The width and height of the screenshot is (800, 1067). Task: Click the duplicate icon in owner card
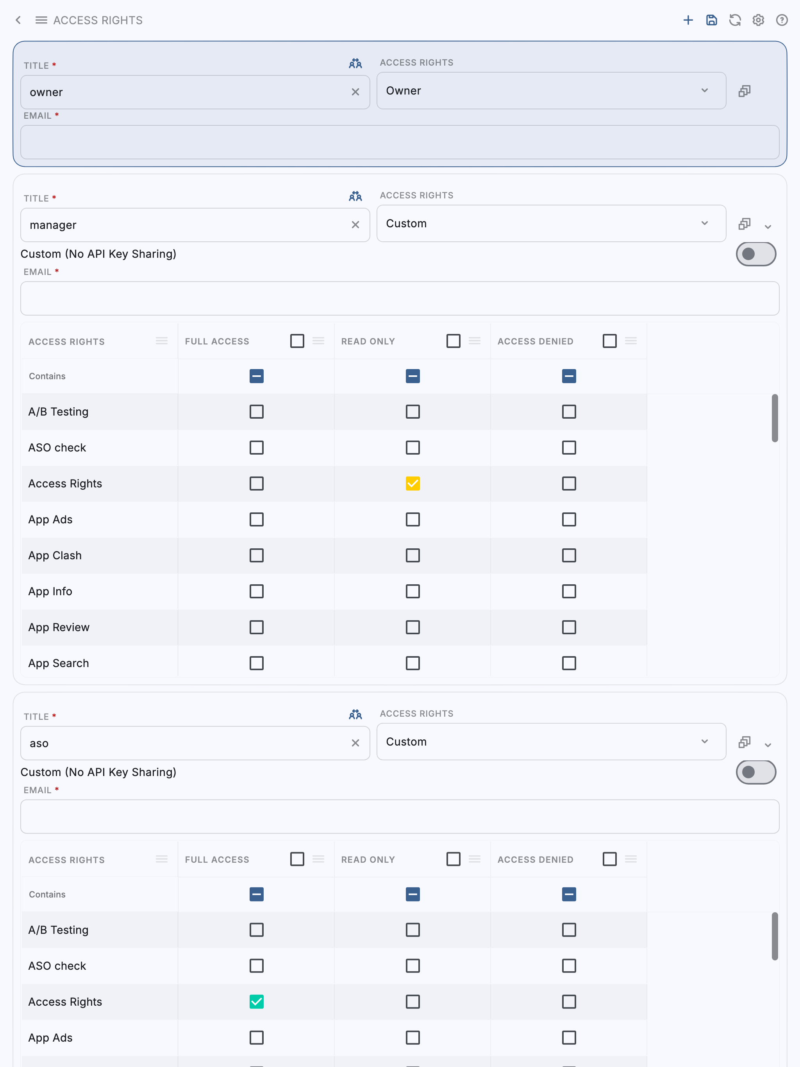pos(744,91)
